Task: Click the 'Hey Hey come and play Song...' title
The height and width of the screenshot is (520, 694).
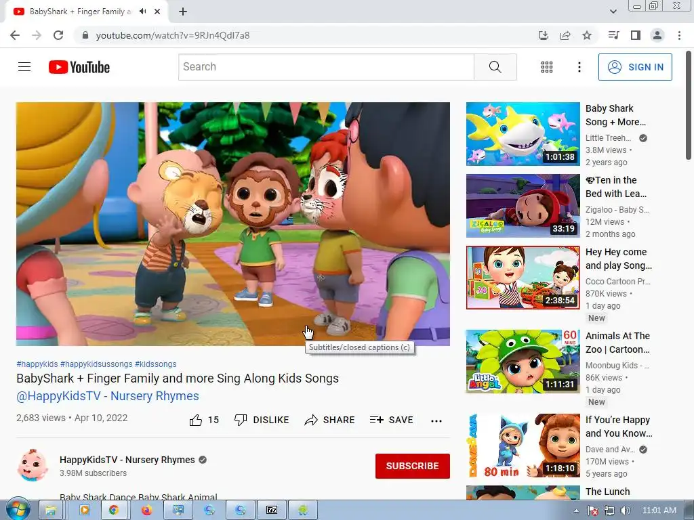Action: (618, 259)
